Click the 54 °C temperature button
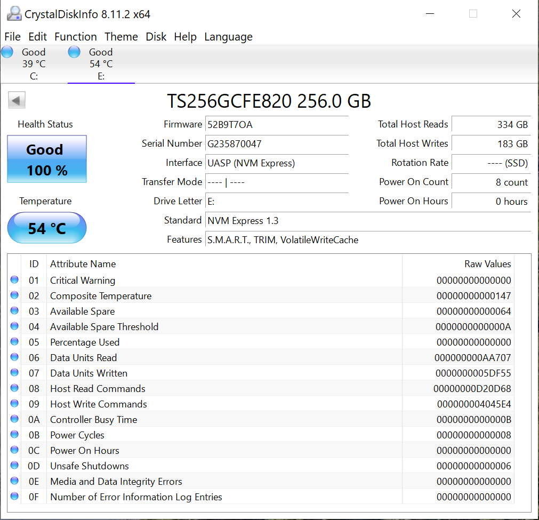Screen dimensions: 539x520 [47, 228]
